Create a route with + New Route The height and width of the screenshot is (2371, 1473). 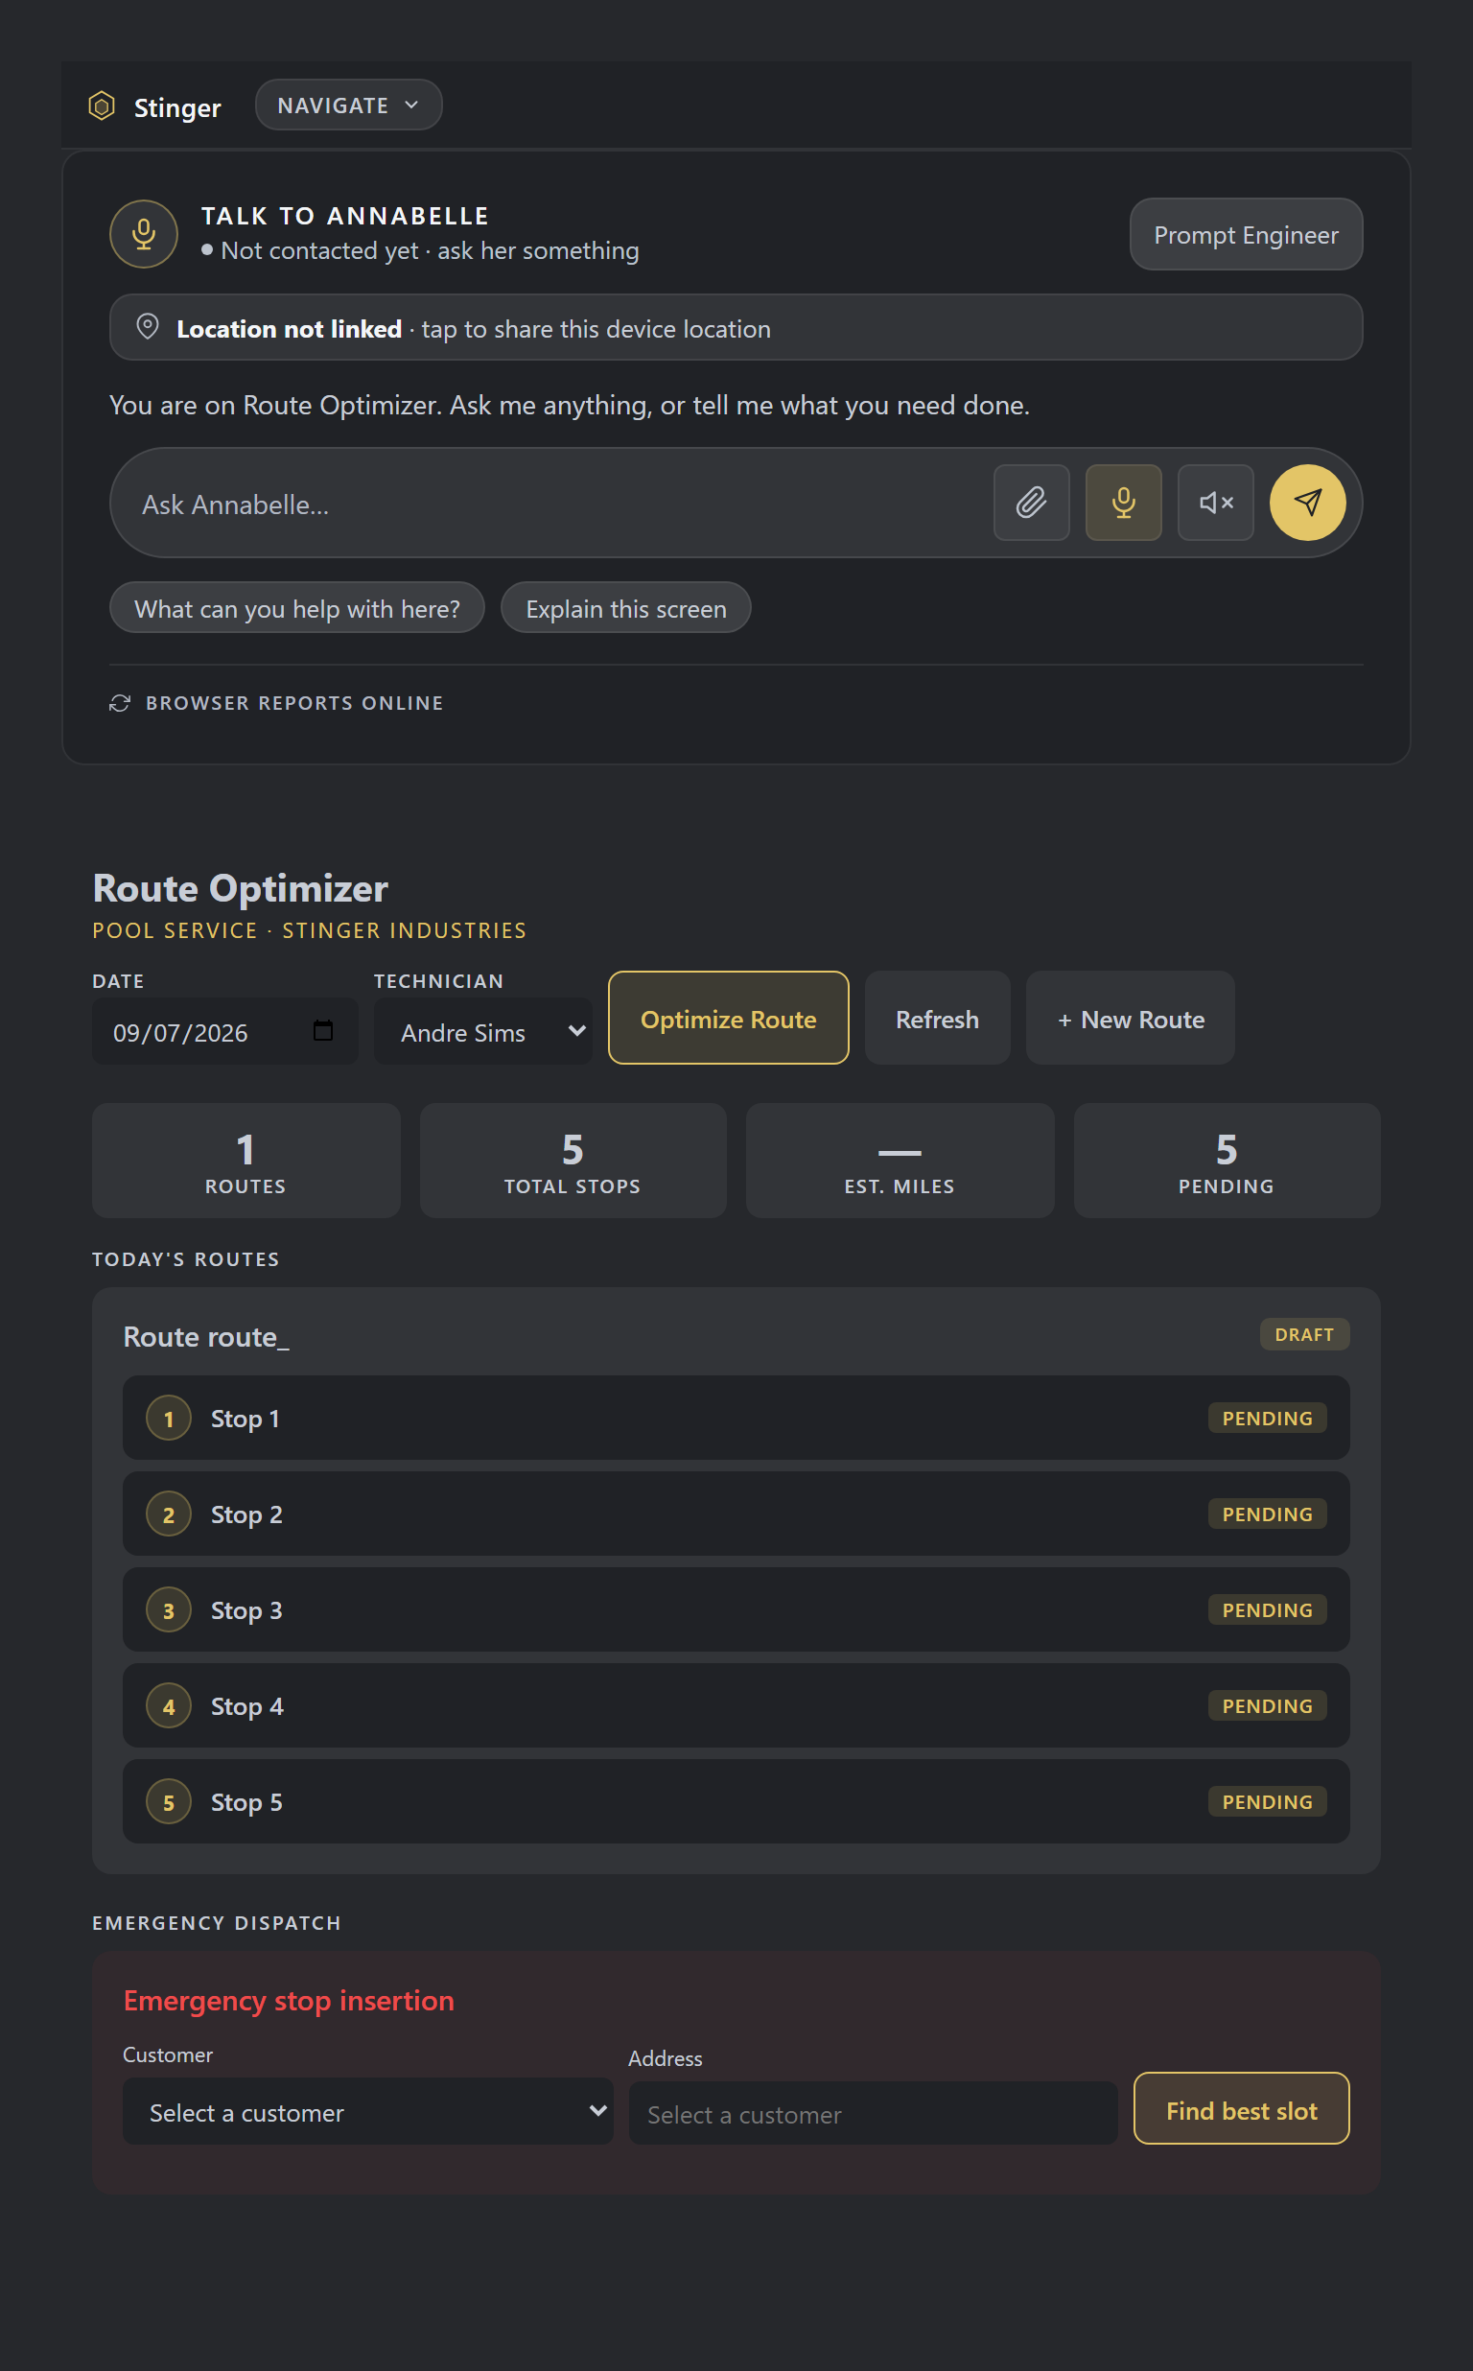[x=1131, y=1019]
